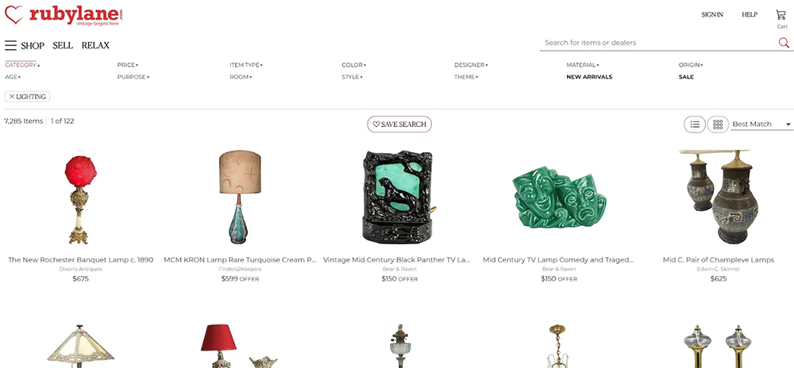The width and height of the screenshot is (794, 368).
Task: Switch to list view icon
Action: (x=695, y=125)
